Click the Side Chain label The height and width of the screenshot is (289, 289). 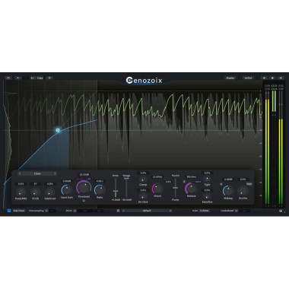(19, 211)
